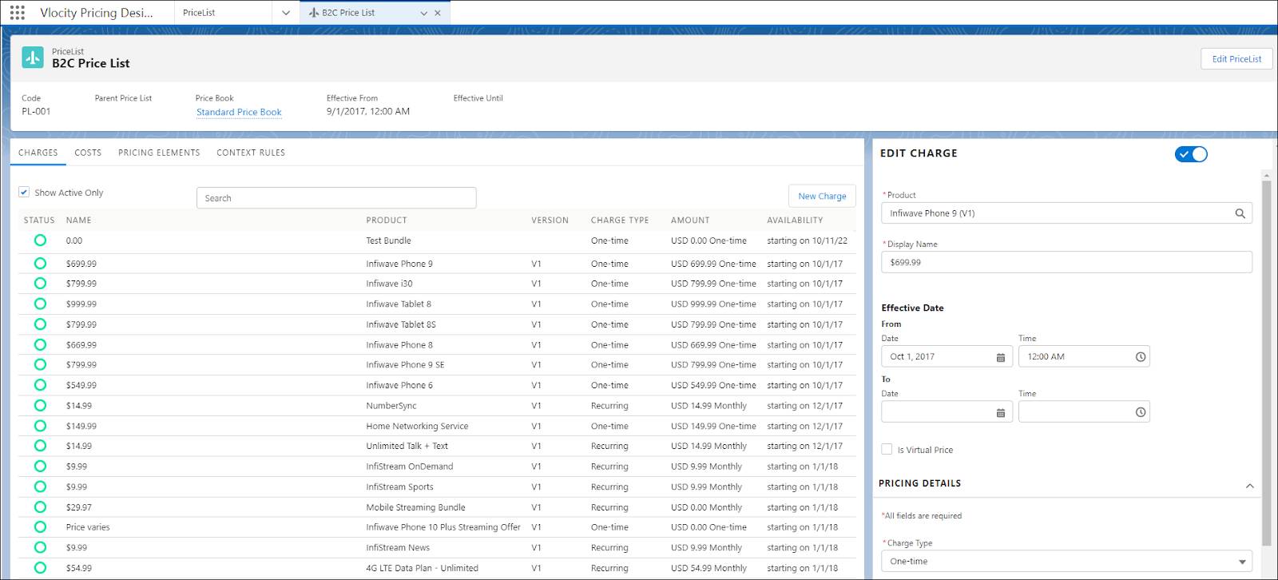This screenshot has width=1278, height=580.
Task: Switch to the Costs tab
Action: click(x=88, y=153)
